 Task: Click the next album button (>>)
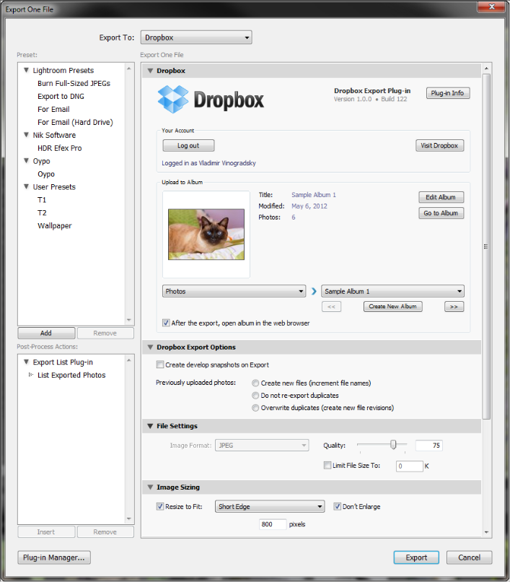pyautogui.click(x=454, y=307)
